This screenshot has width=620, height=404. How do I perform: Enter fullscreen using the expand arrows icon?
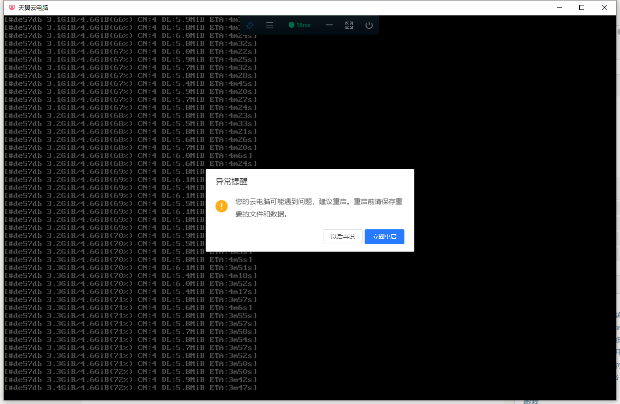click(349, 25)
